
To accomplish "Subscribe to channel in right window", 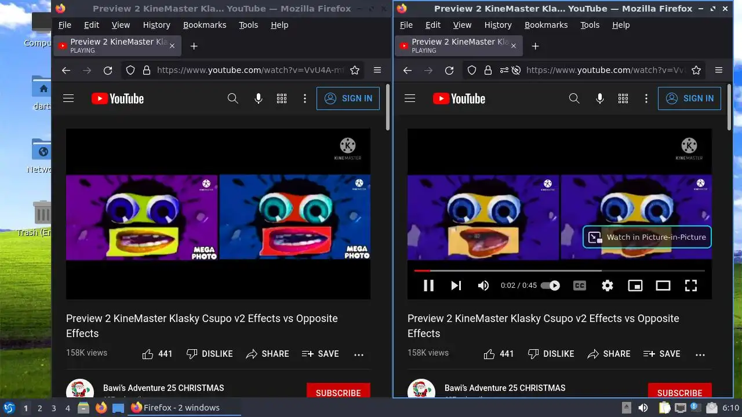I will [x=680, y=391].
